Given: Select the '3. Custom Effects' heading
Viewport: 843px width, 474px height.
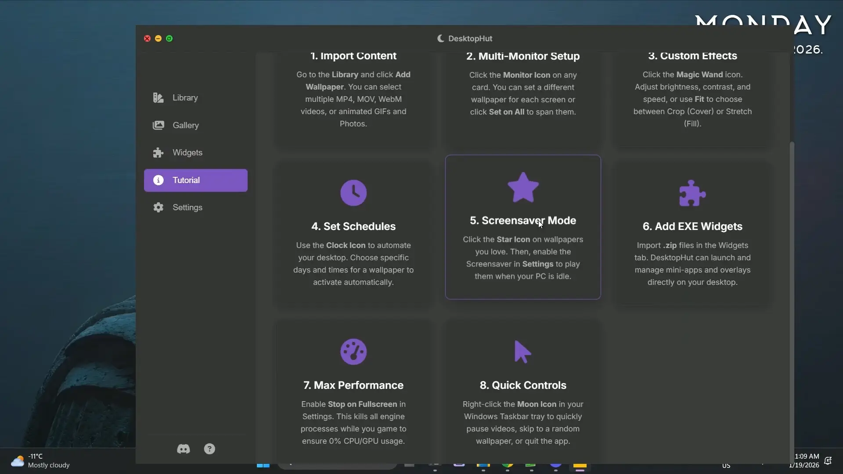Looking at the screenshot, I should point(692,56).
